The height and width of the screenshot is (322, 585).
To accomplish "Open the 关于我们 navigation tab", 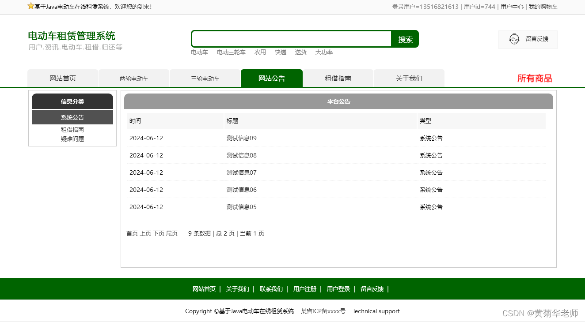I will tap(409, 78).
